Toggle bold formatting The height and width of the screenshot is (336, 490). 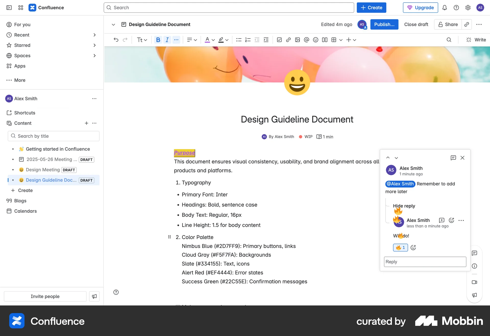(x=158, y=40)
